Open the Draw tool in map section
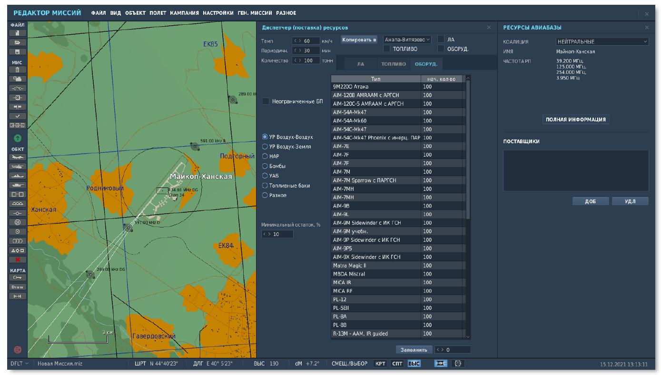661x375 pixels. coord(18,287)
